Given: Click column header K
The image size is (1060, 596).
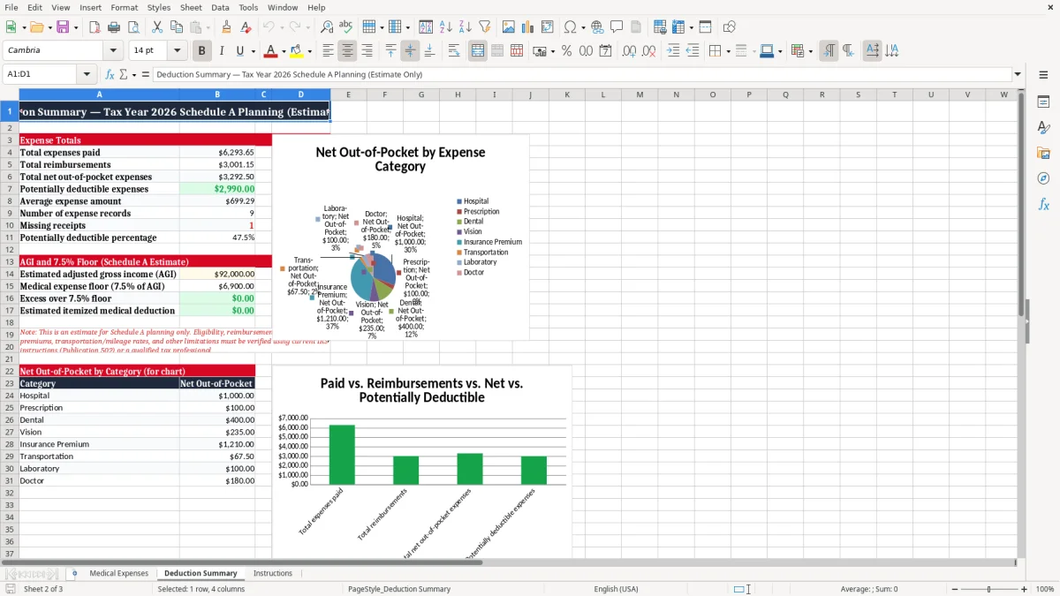Looking at the screenshot, I should click(x=567, y=94).
